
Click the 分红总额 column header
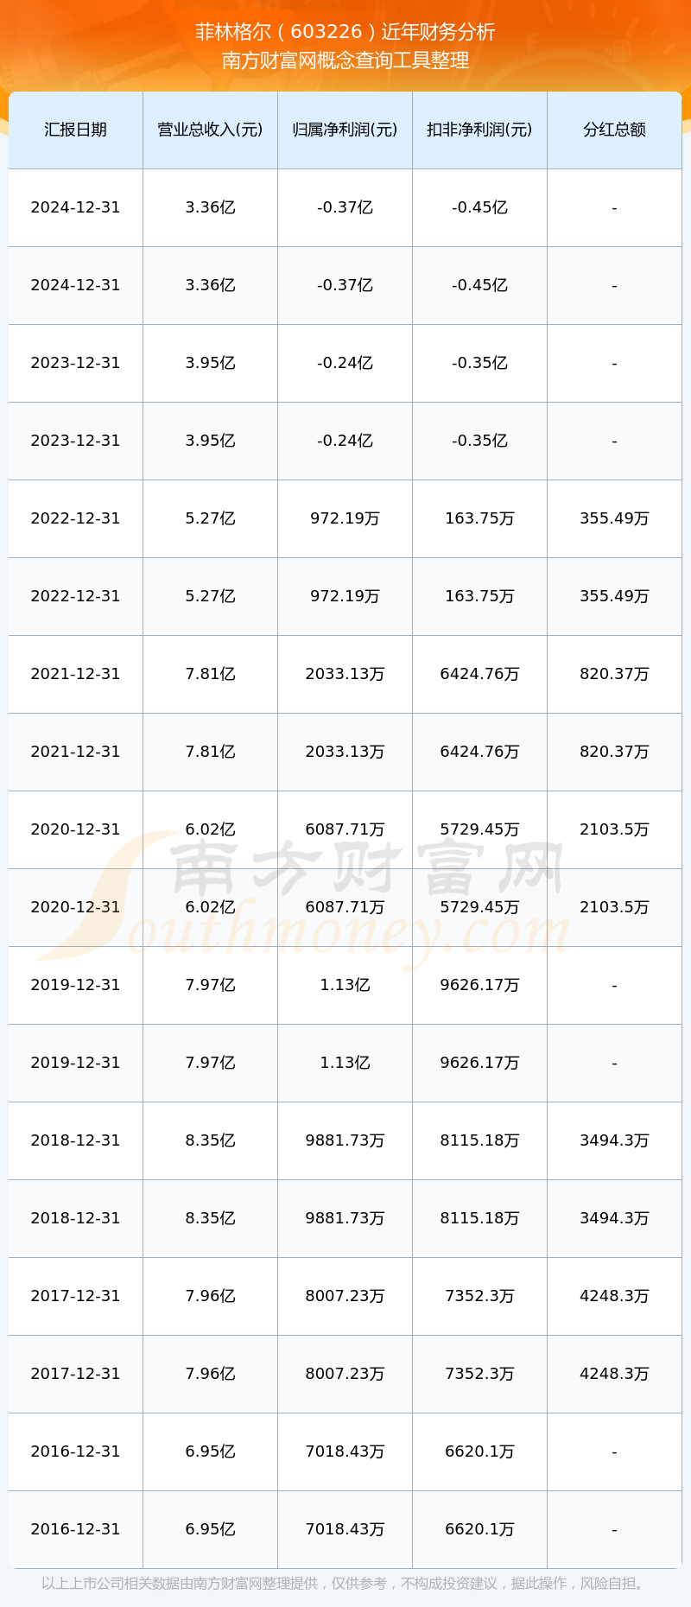click(x=614, y=130)
